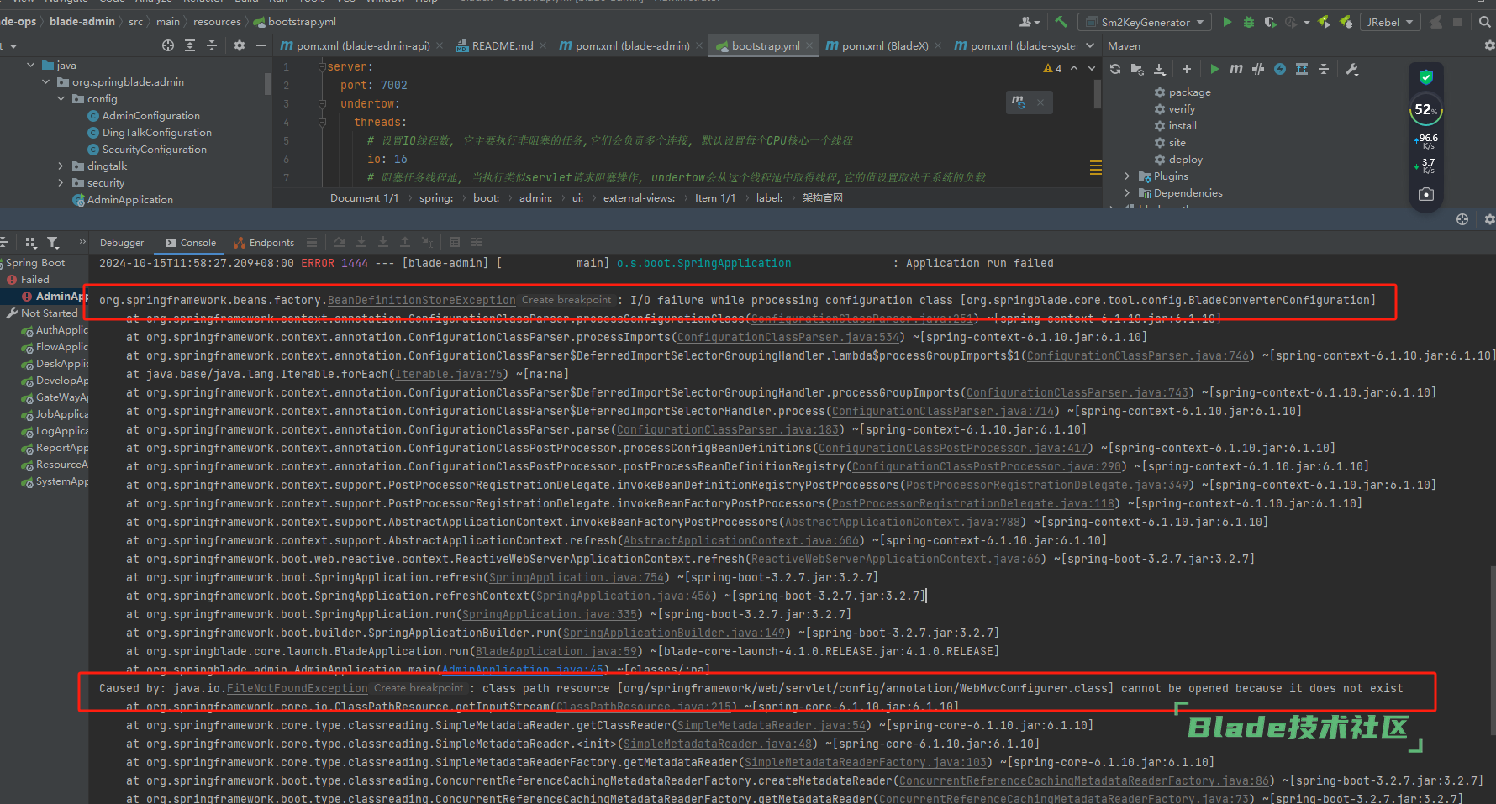
Task: Open the user account dropdown in toolbar
Action: point(1030,22)
